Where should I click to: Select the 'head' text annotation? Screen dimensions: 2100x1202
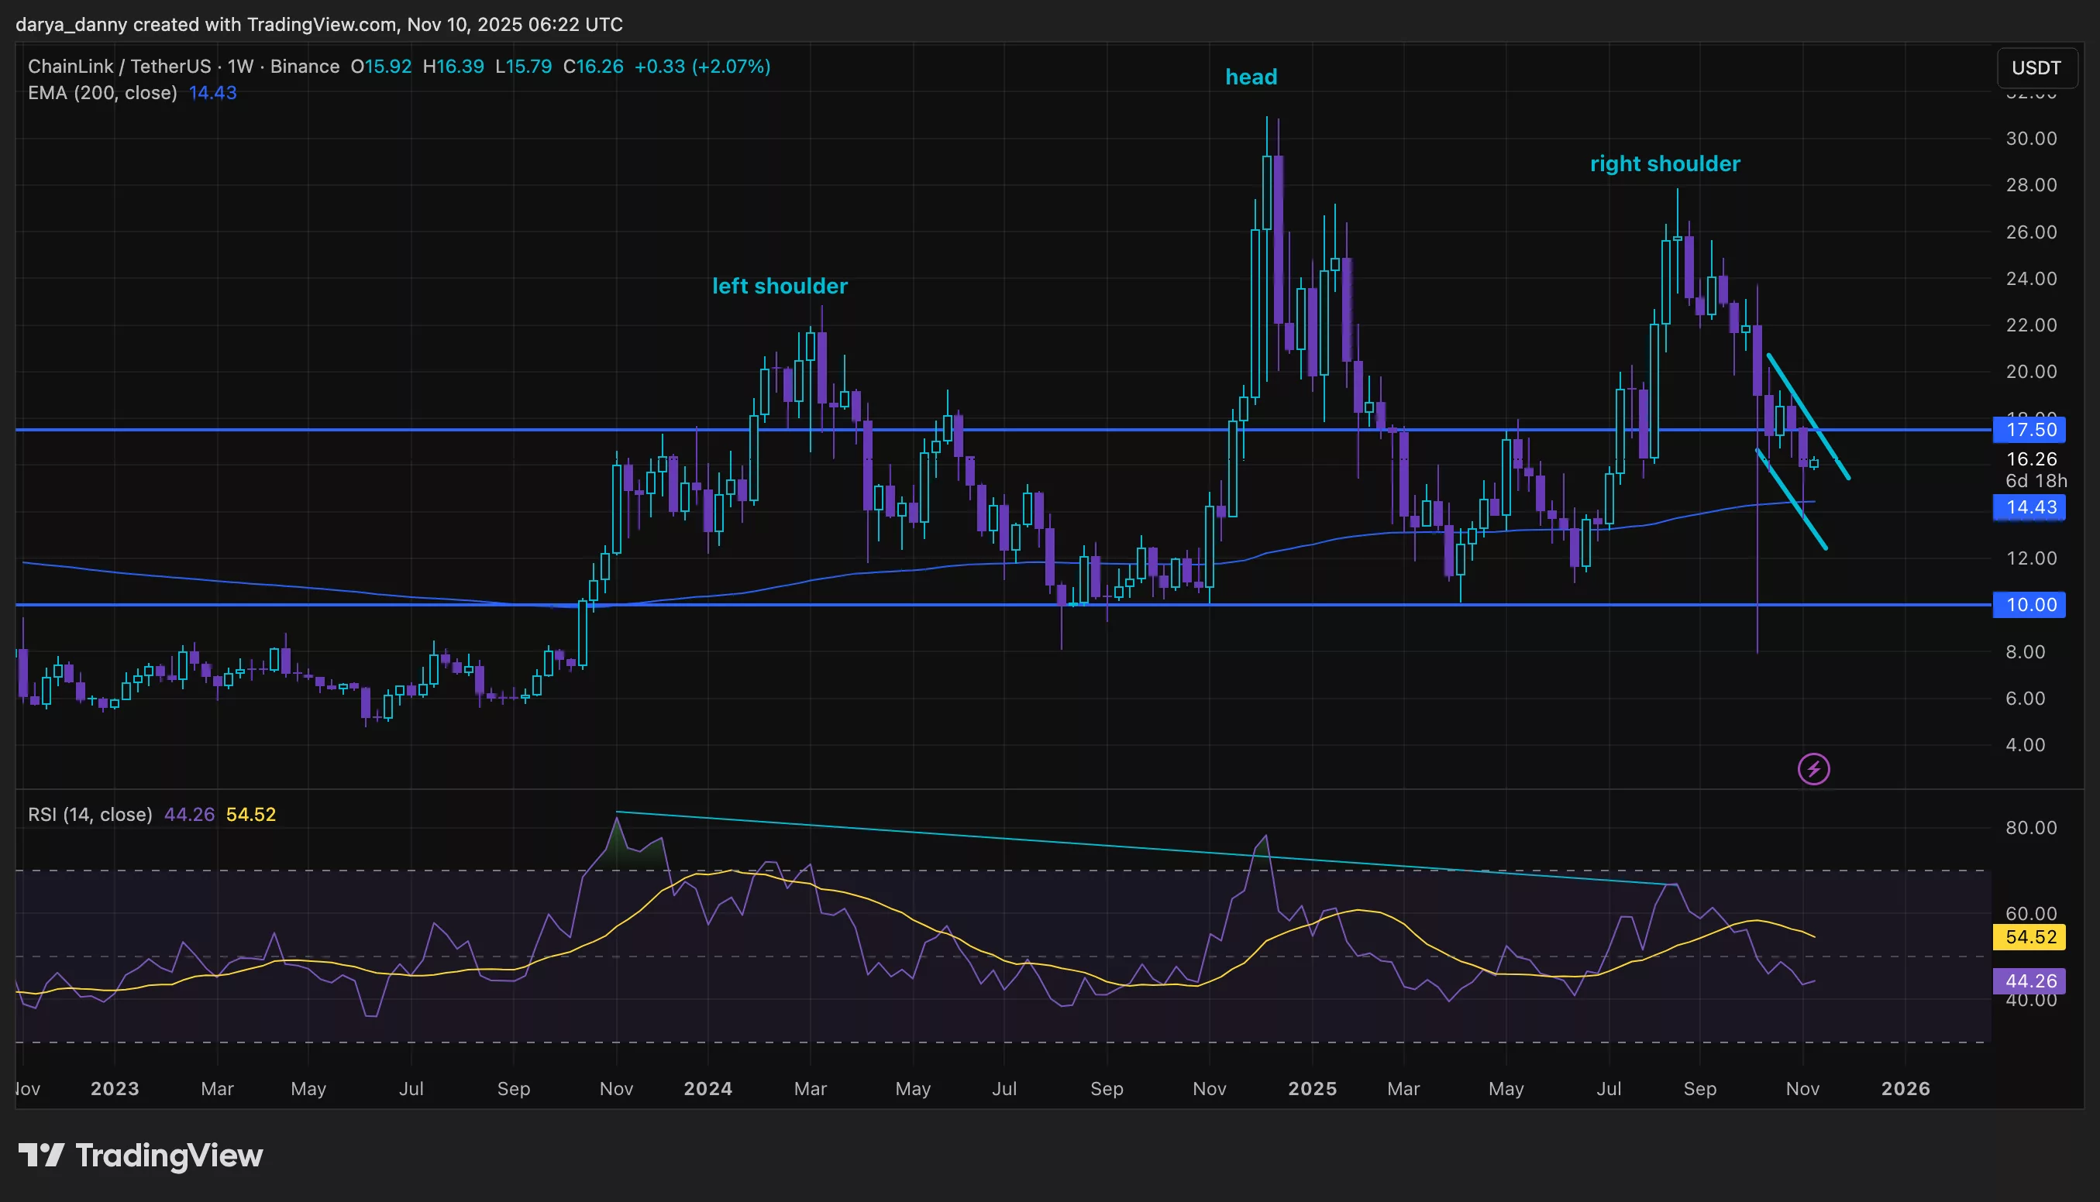click(1251, 77)
